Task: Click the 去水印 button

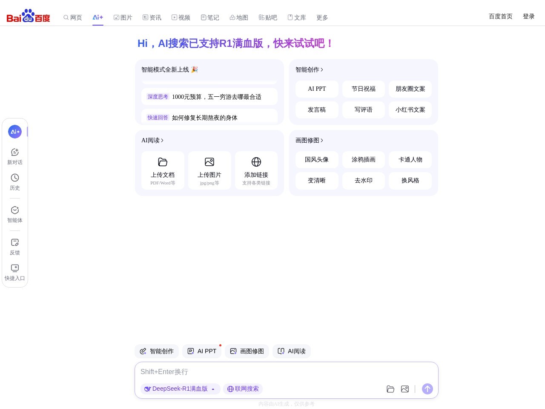Action: 364,181
